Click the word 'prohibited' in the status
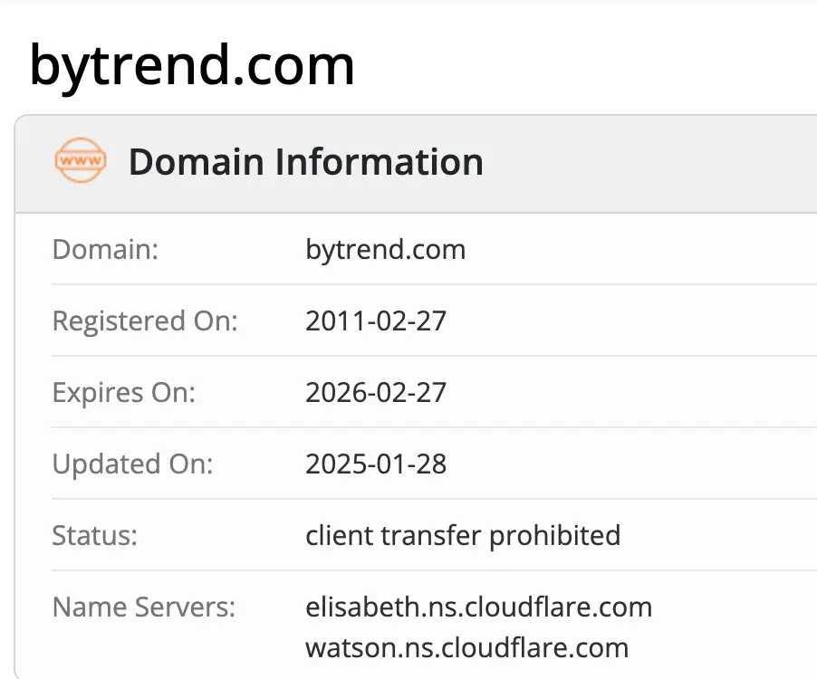This screenshot has width=817, height=679. point(554,535)
